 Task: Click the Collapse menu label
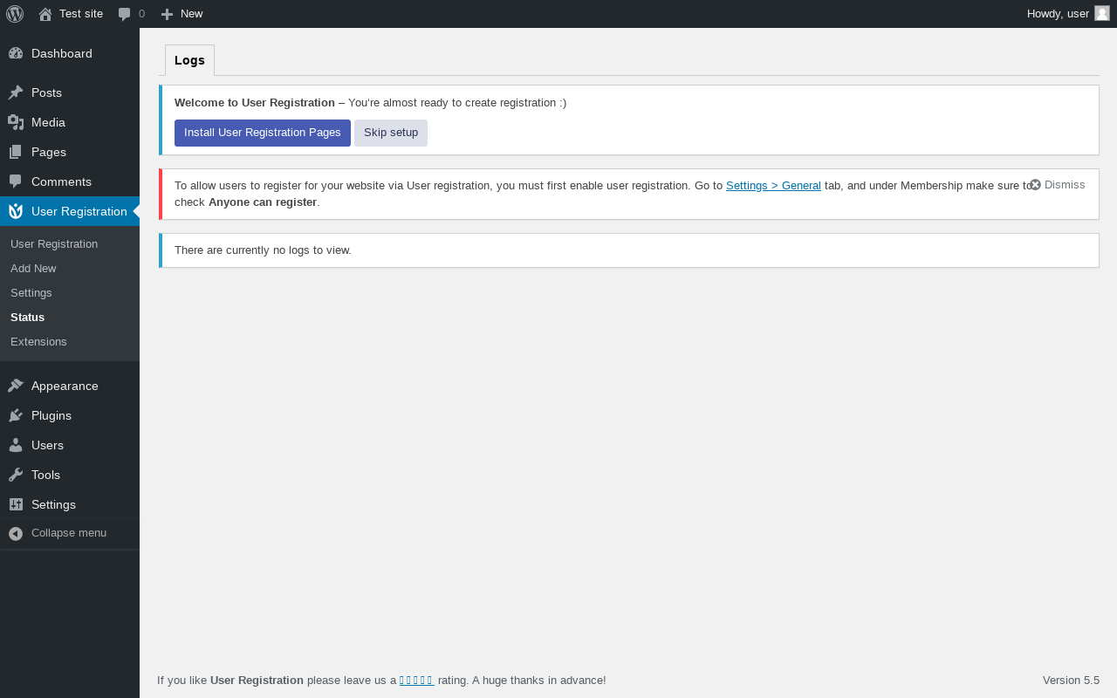[69, 533]
